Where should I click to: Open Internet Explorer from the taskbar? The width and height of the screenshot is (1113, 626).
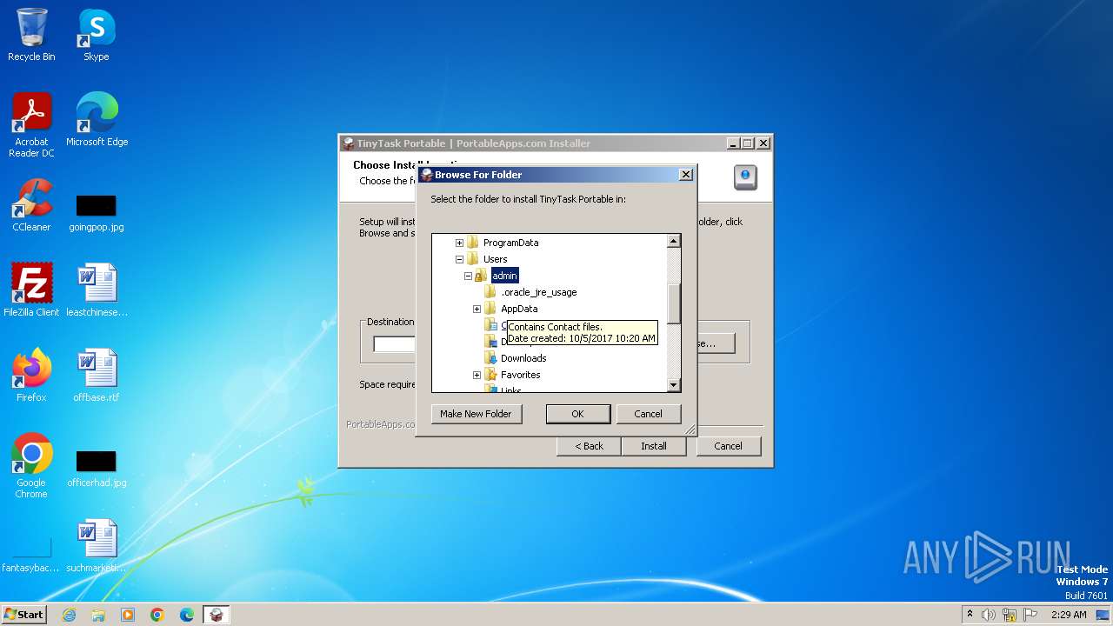(x=69, y=615)
